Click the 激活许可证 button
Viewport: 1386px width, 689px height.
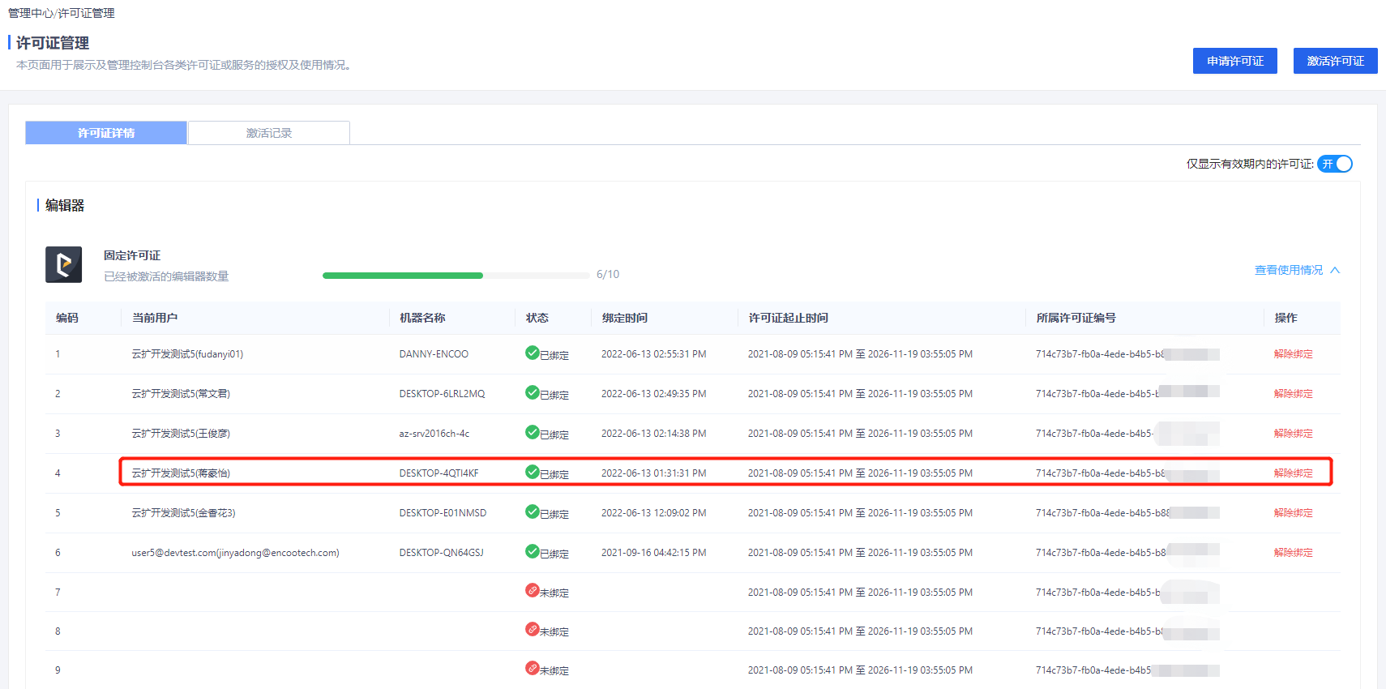point(1336,61)
